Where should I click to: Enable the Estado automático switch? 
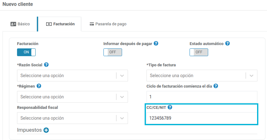click(x=199, y=52)
